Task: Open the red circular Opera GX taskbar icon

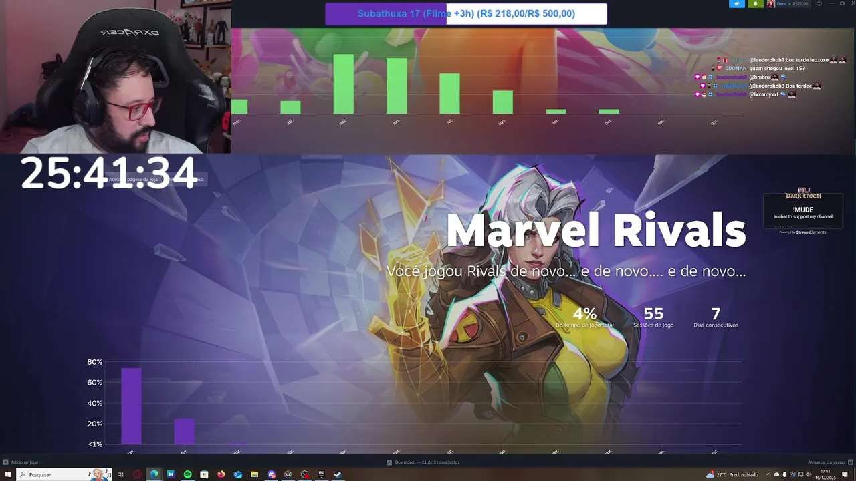Action: [138, 474]
